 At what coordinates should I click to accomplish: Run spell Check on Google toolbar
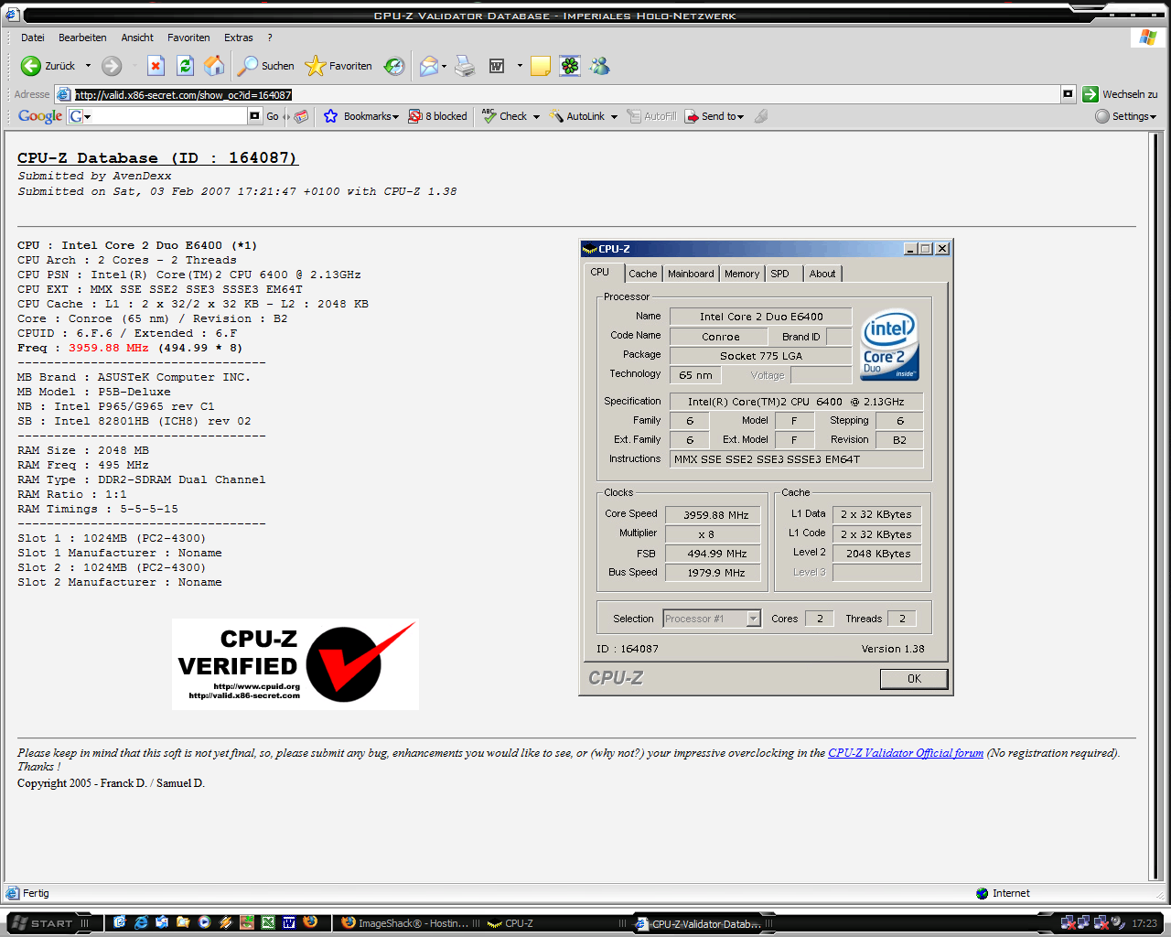(504, 116)
